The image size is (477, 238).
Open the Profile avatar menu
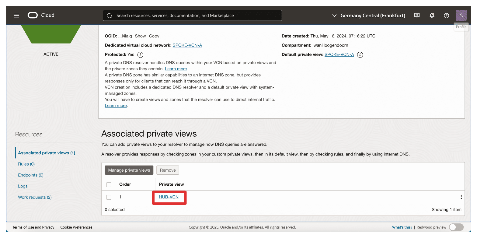pos(461,16)
